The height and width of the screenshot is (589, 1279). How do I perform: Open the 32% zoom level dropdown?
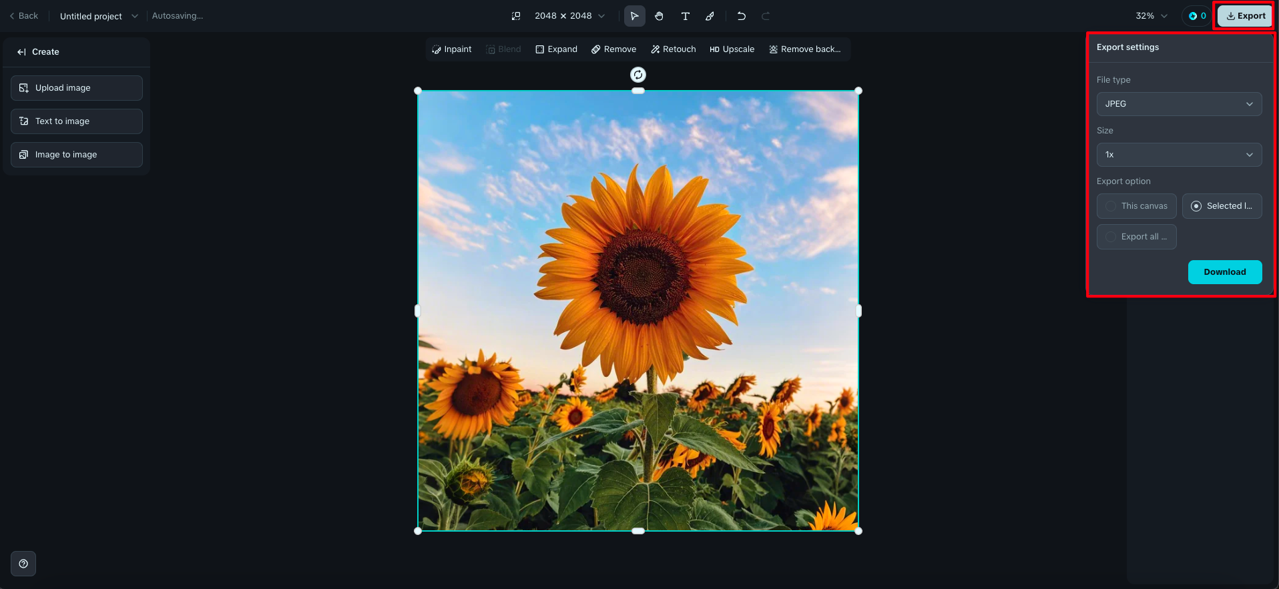(x=1152, y=16)
